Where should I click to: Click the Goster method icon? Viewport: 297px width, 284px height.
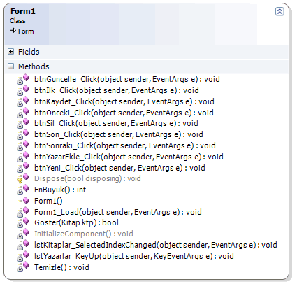click(x=23, y=222)
